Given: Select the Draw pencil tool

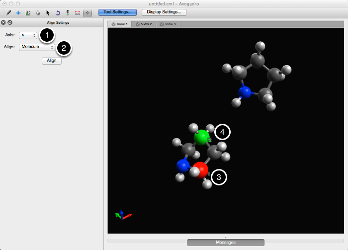Looking at the screenshot, I should tap(9, 12).
